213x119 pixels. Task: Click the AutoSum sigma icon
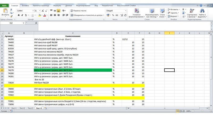pos(183,9)
